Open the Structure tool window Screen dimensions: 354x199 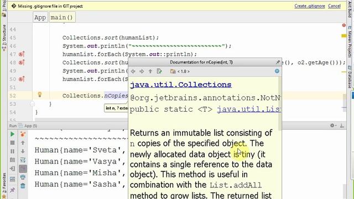coord(4,38)
